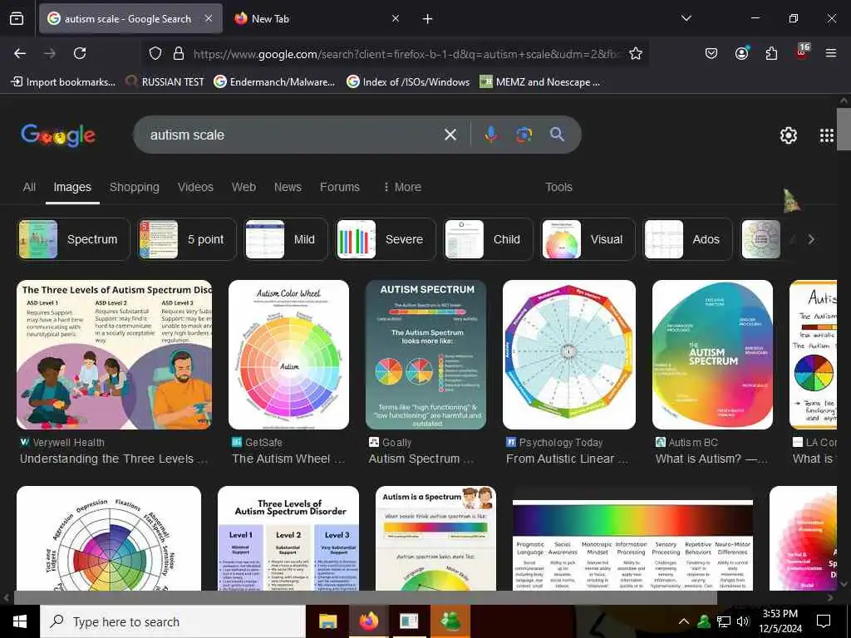Open Index of /ISOs/Windows bookmark

point(408,82)
